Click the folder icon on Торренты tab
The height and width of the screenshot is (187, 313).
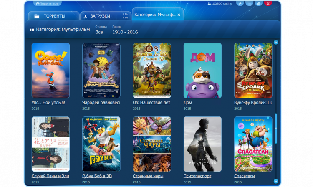tap(37, 16)
